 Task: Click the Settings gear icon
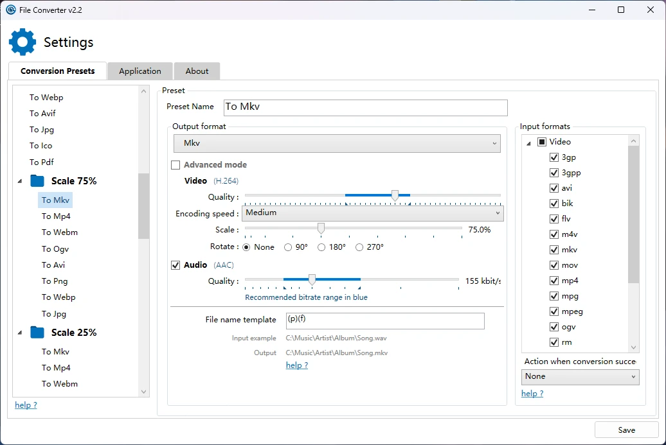(x=22, y=42)
